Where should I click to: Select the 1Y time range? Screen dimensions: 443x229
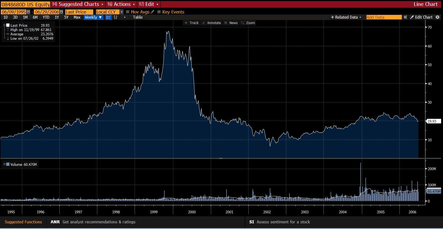(x=57, y=17)
